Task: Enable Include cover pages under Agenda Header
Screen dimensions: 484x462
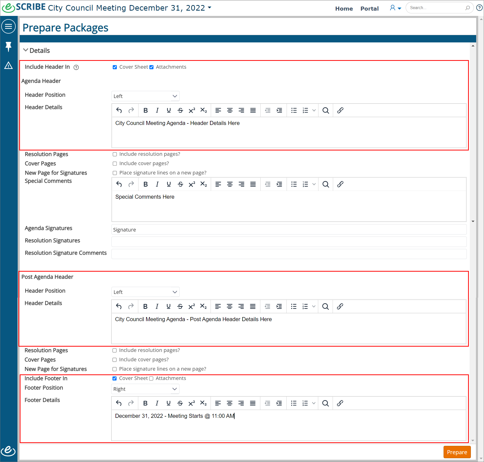Action: coord(115,164)
